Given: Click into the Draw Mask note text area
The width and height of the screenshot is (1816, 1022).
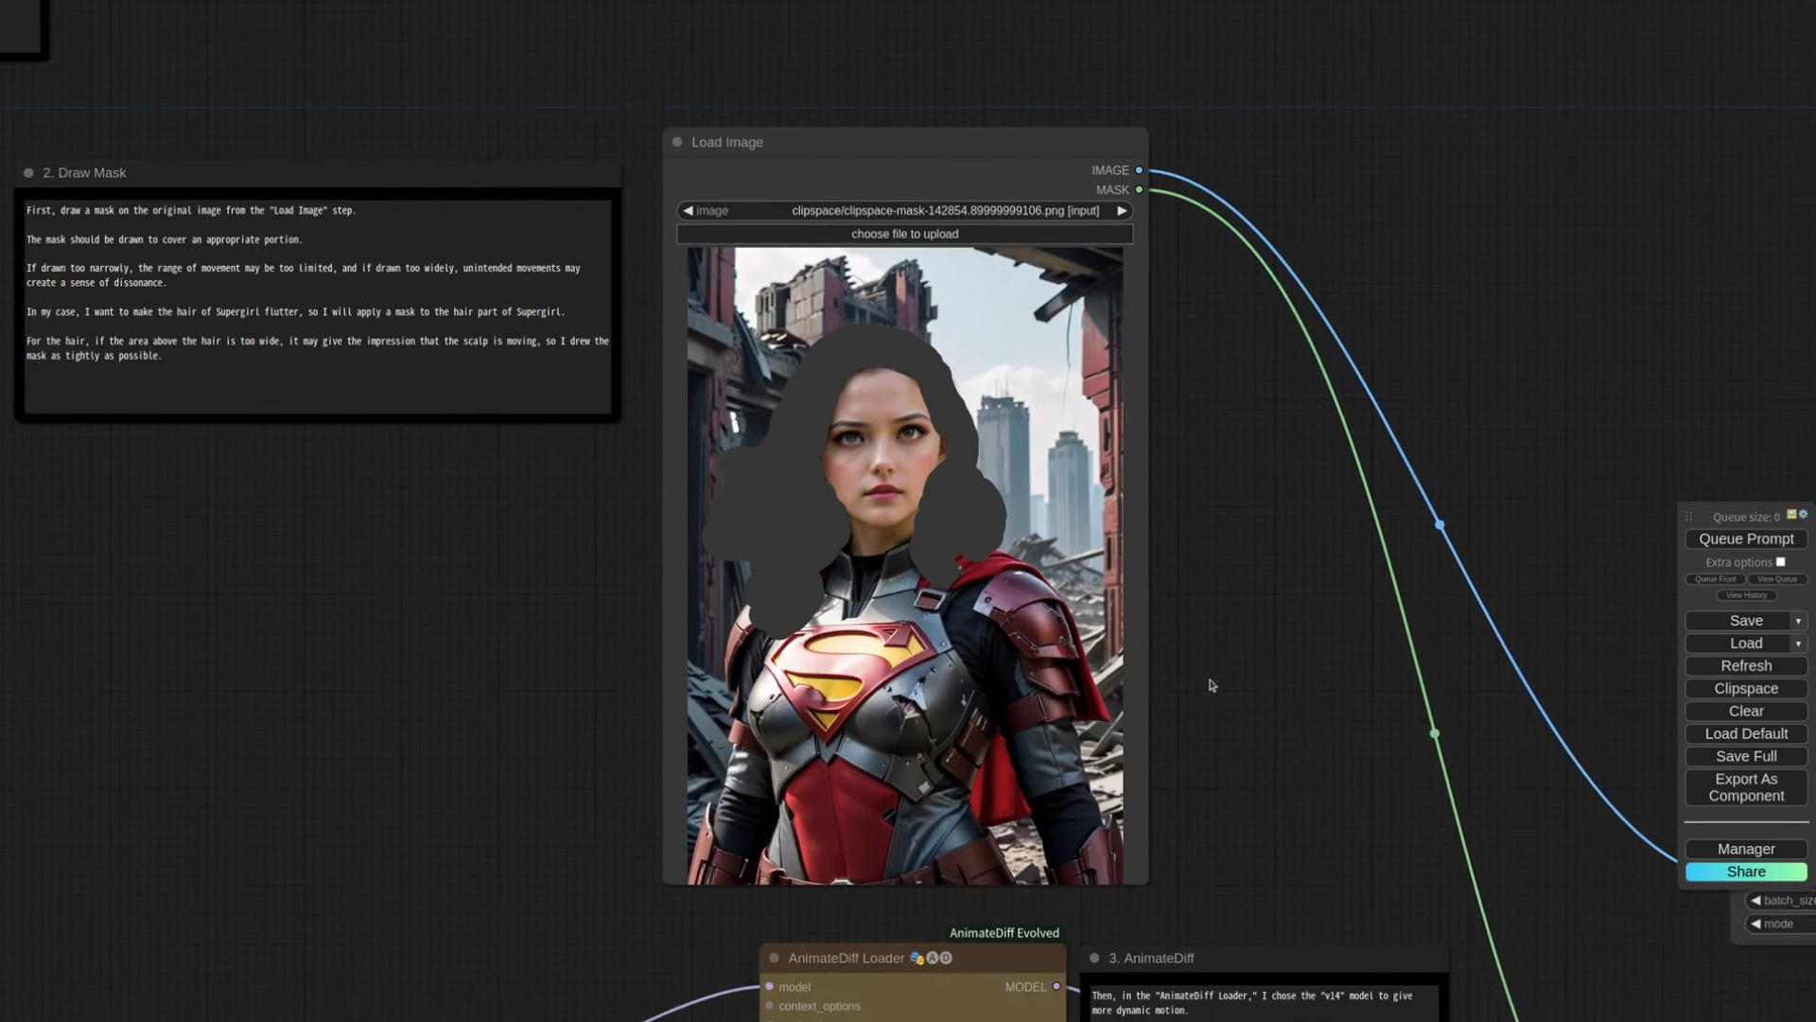Looking at the screenshot, I should click(318, 306).
